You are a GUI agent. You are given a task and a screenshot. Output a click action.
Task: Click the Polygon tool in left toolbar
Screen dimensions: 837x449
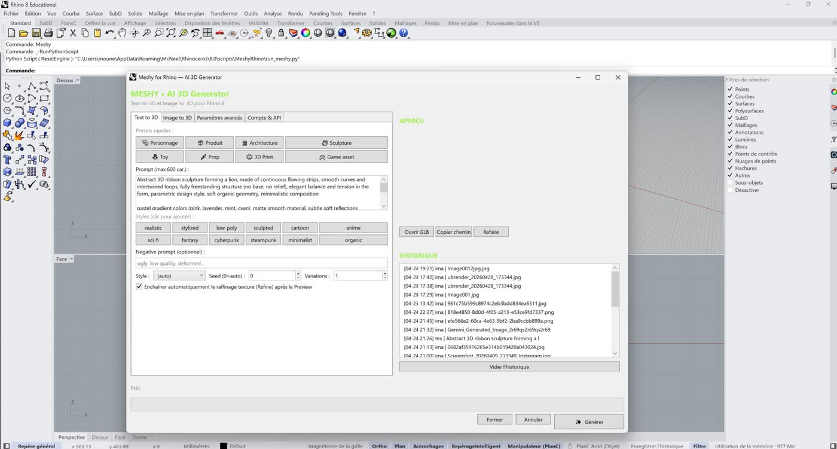tap(7, 111)
